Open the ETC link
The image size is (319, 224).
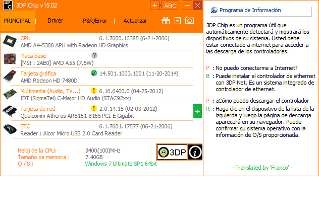pos(25,127)
